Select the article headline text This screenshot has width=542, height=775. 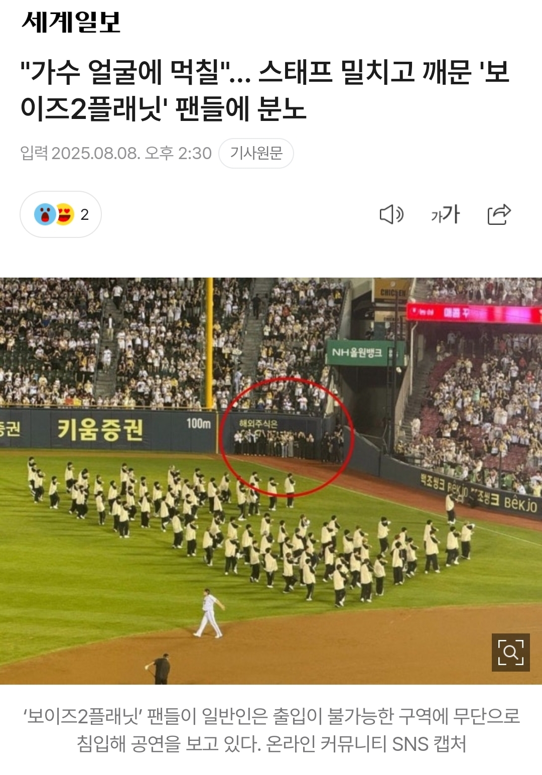(264, 90)
